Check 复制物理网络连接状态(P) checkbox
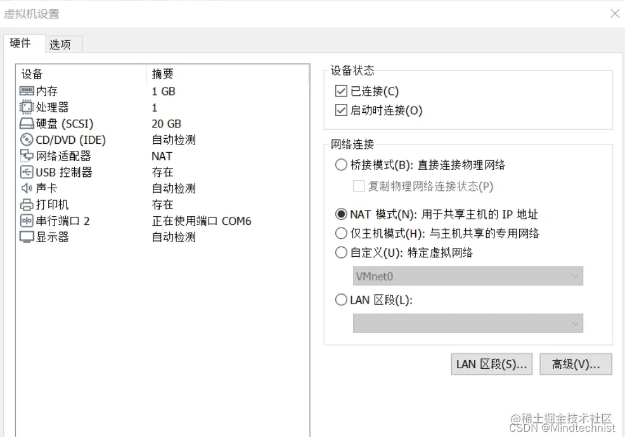The image size is (625, 438). 359,186
